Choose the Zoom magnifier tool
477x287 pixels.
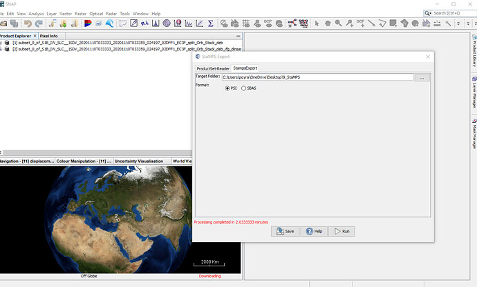pos(338,23)
